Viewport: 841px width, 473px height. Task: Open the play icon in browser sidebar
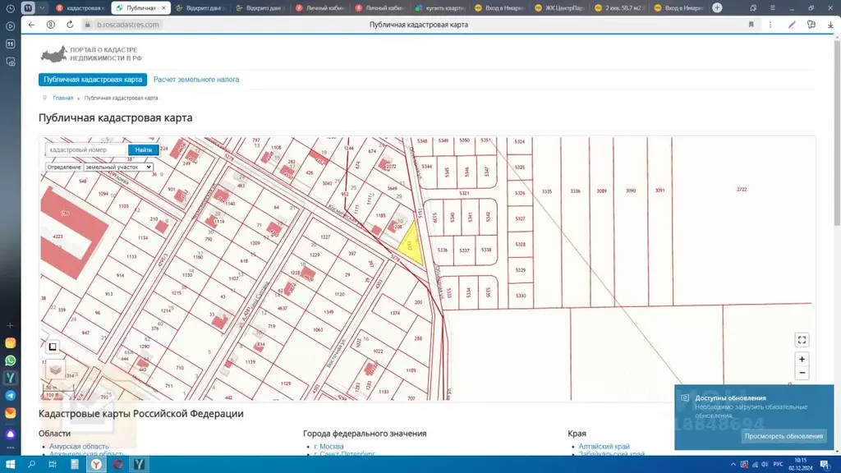[x=10, y=26]
